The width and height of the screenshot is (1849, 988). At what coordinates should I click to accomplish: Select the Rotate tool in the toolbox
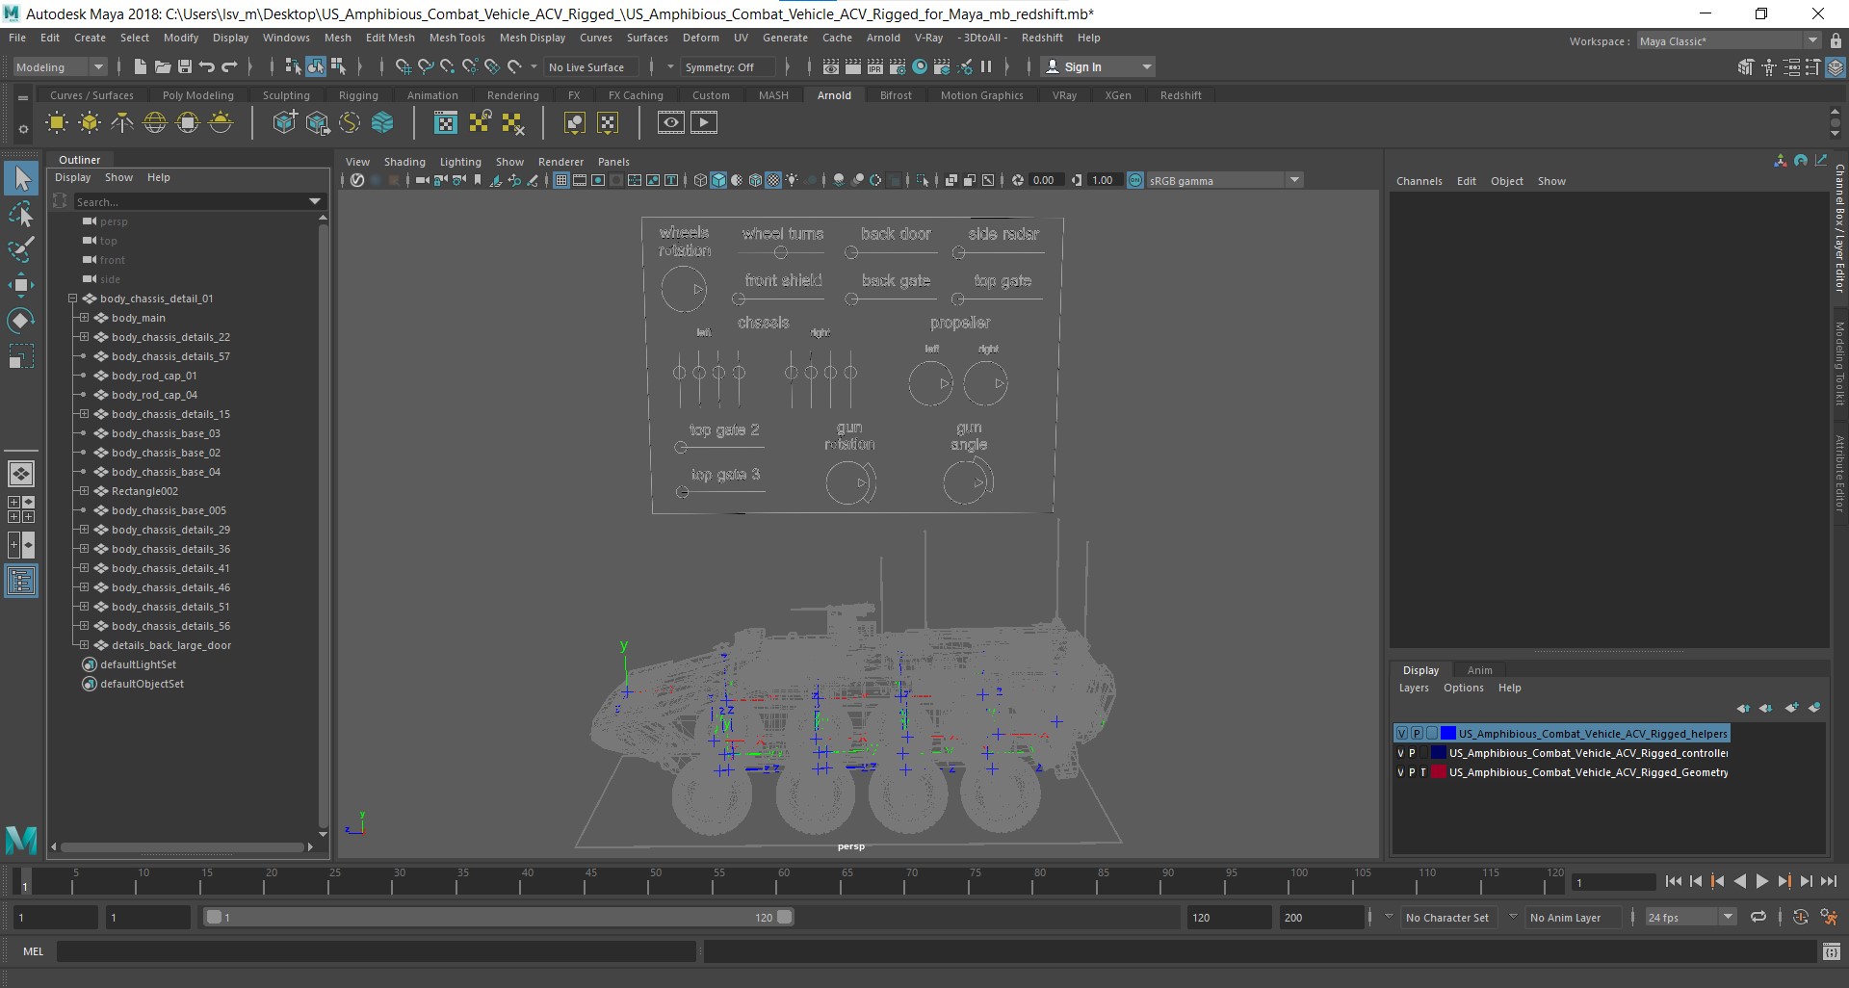(21, 321)
